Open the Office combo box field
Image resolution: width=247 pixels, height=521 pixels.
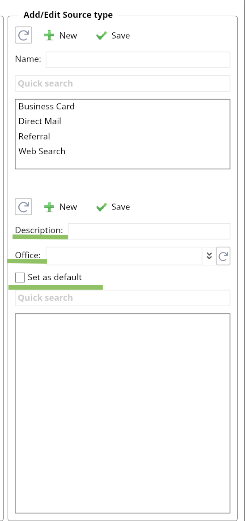(x=124, y=256)
